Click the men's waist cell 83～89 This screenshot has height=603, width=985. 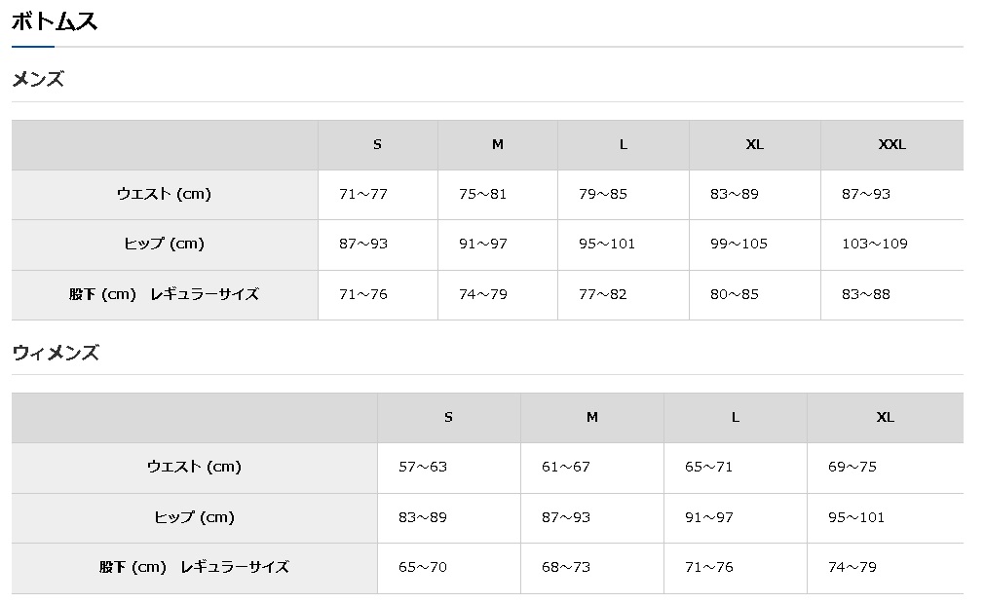coord(735,194)
